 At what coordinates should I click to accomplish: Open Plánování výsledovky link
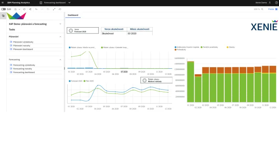(x=23, y=42)
